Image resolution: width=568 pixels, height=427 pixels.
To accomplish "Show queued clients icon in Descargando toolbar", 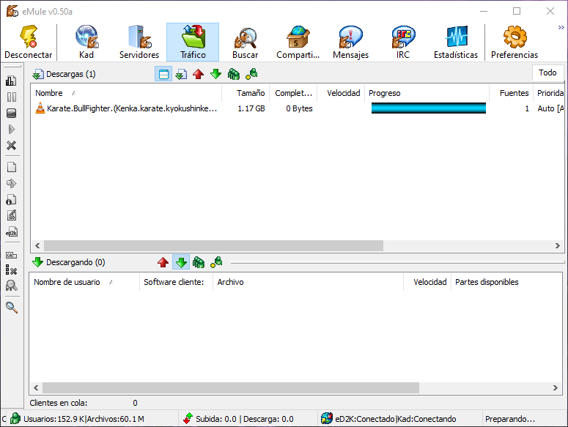I will (x=199, y=262).
